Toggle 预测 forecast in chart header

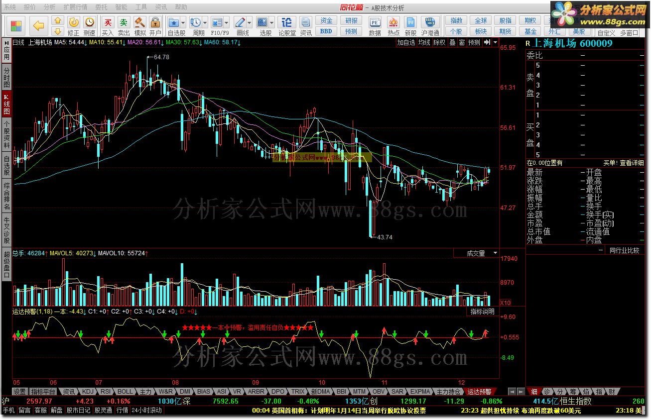pos(475,43)
